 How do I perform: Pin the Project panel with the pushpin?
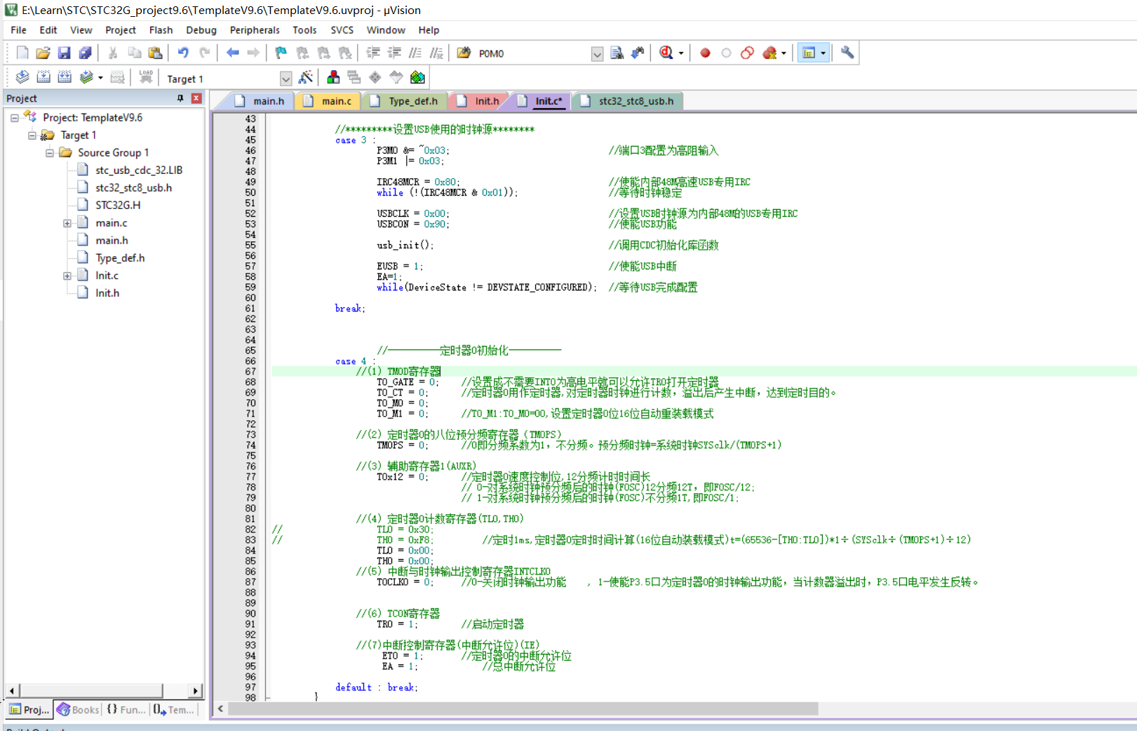(180, 98)
